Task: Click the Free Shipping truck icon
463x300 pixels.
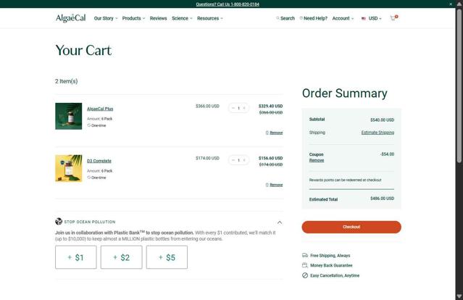Action: [305, 255]
